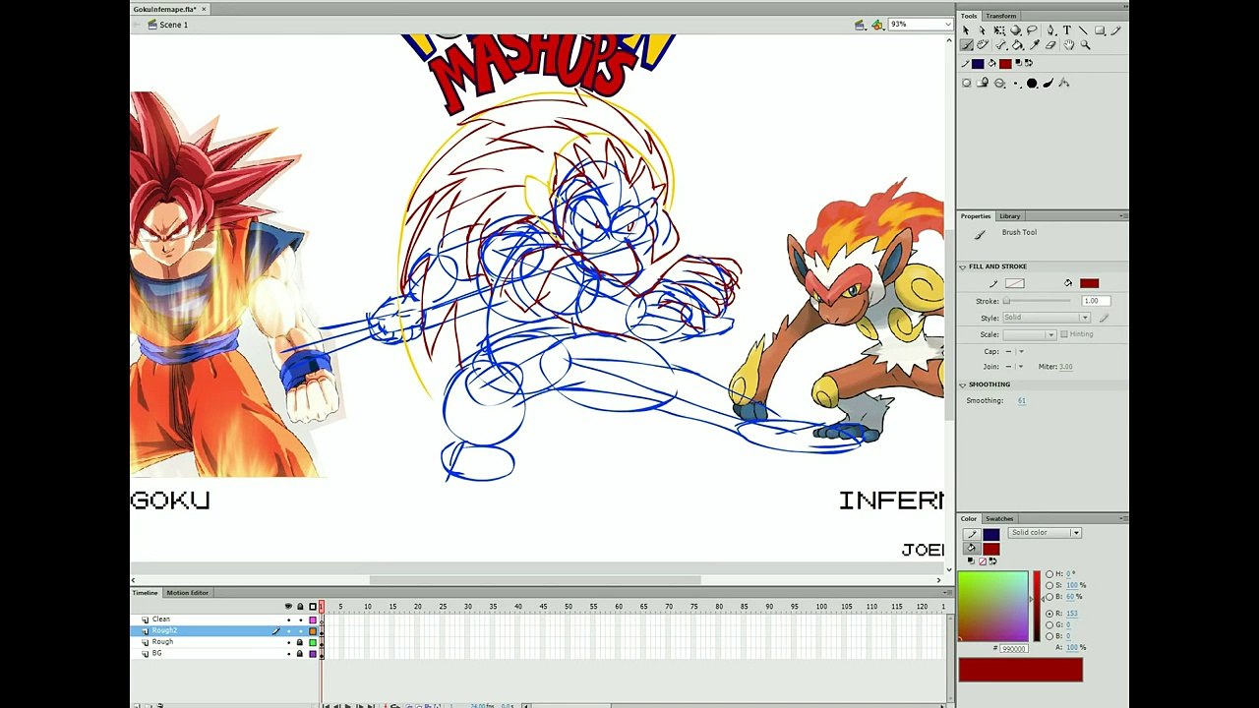Unlock the BG layer
The width and height of the screenshot is (1259, 708).
(300, 653)
